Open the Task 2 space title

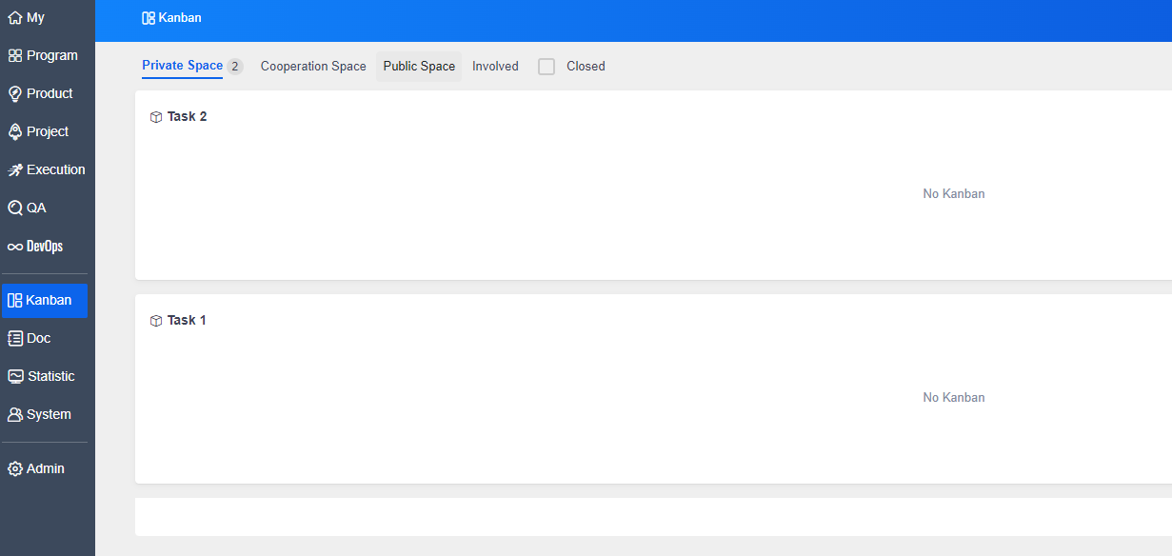click(187, 117)
